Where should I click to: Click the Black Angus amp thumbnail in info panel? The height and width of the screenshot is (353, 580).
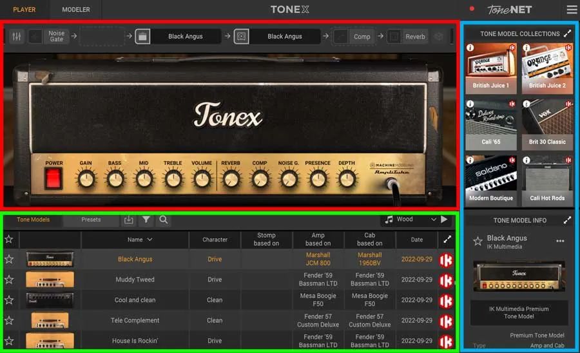tap(519, 275)
